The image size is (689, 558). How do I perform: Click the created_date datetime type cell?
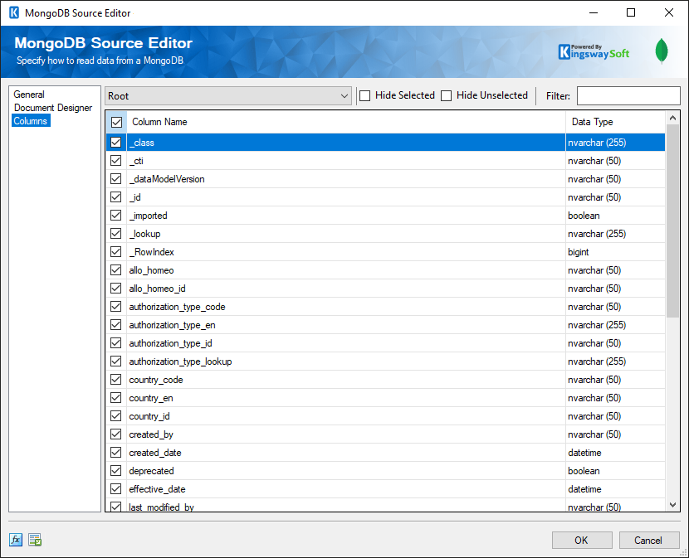(615, 453)
